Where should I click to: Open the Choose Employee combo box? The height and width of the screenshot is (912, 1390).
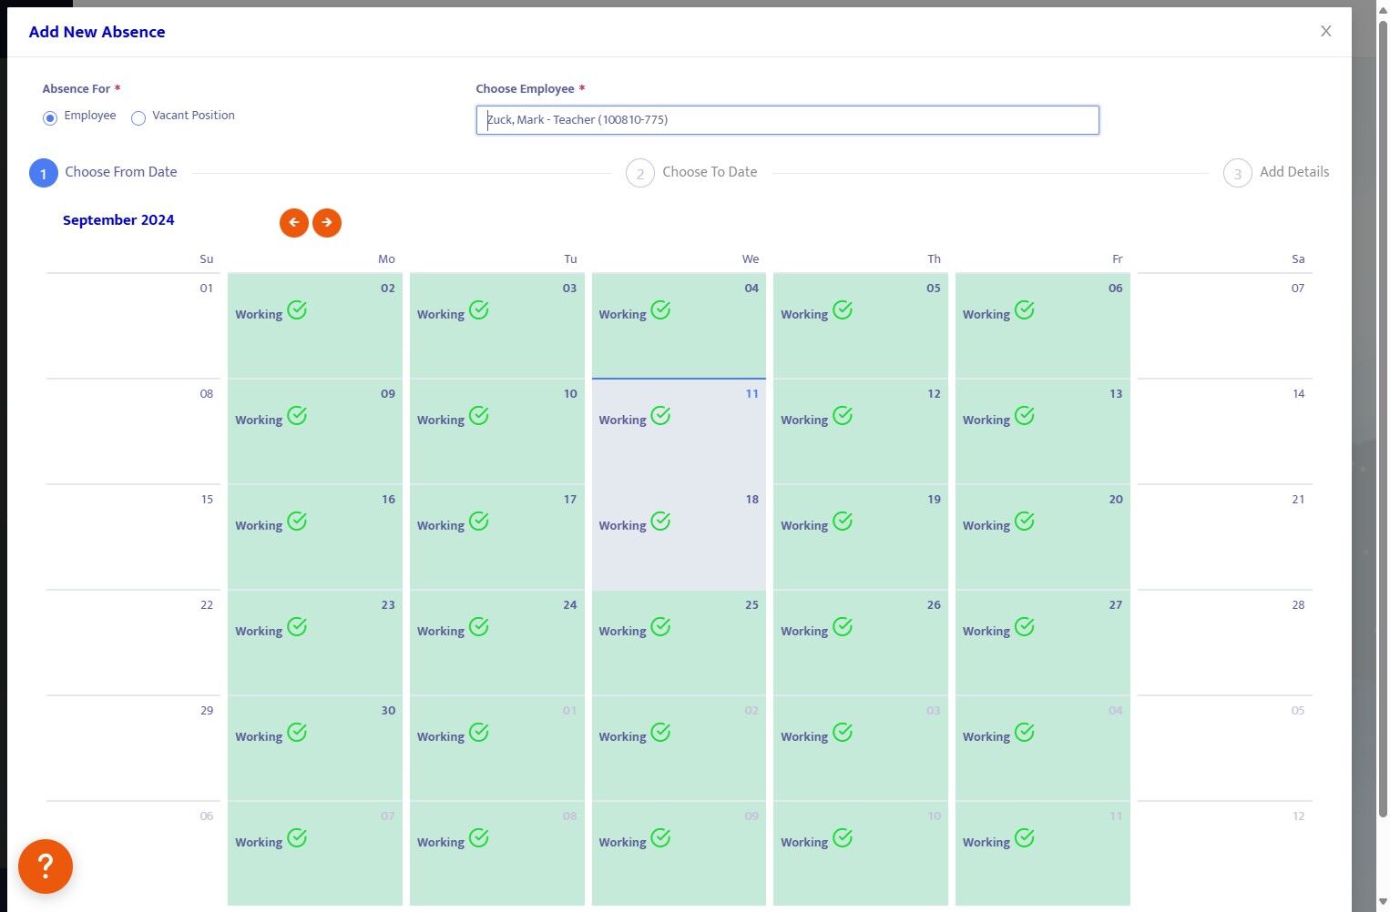click(787, 120)
